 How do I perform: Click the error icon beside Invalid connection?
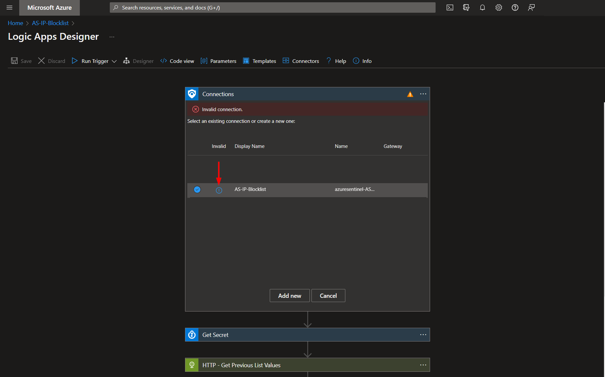click(x=195, y=109)
